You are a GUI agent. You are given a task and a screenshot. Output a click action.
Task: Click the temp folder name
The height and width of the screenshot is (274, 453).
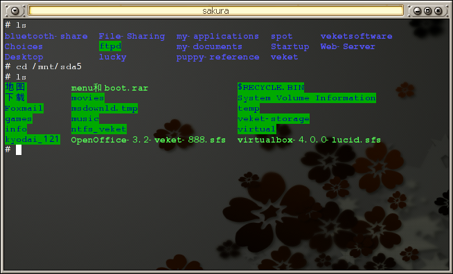[249, 109]
